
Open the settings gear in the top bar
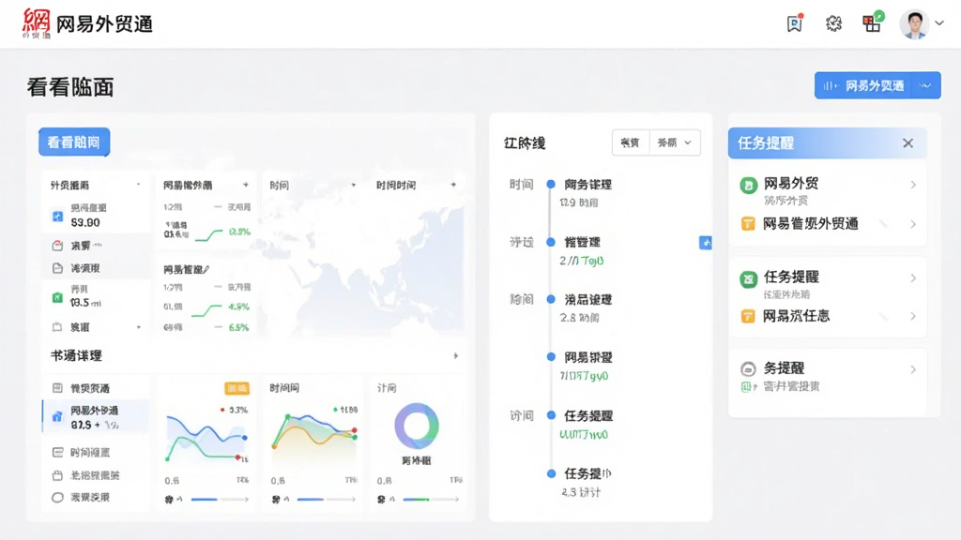(833, 23)
